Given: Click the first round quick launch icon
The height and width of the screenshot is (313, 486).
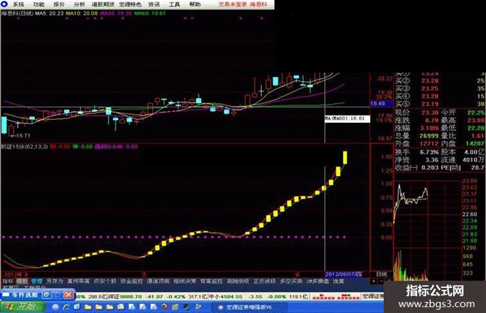Looking at the screenshot, I should tap(56, 307).
